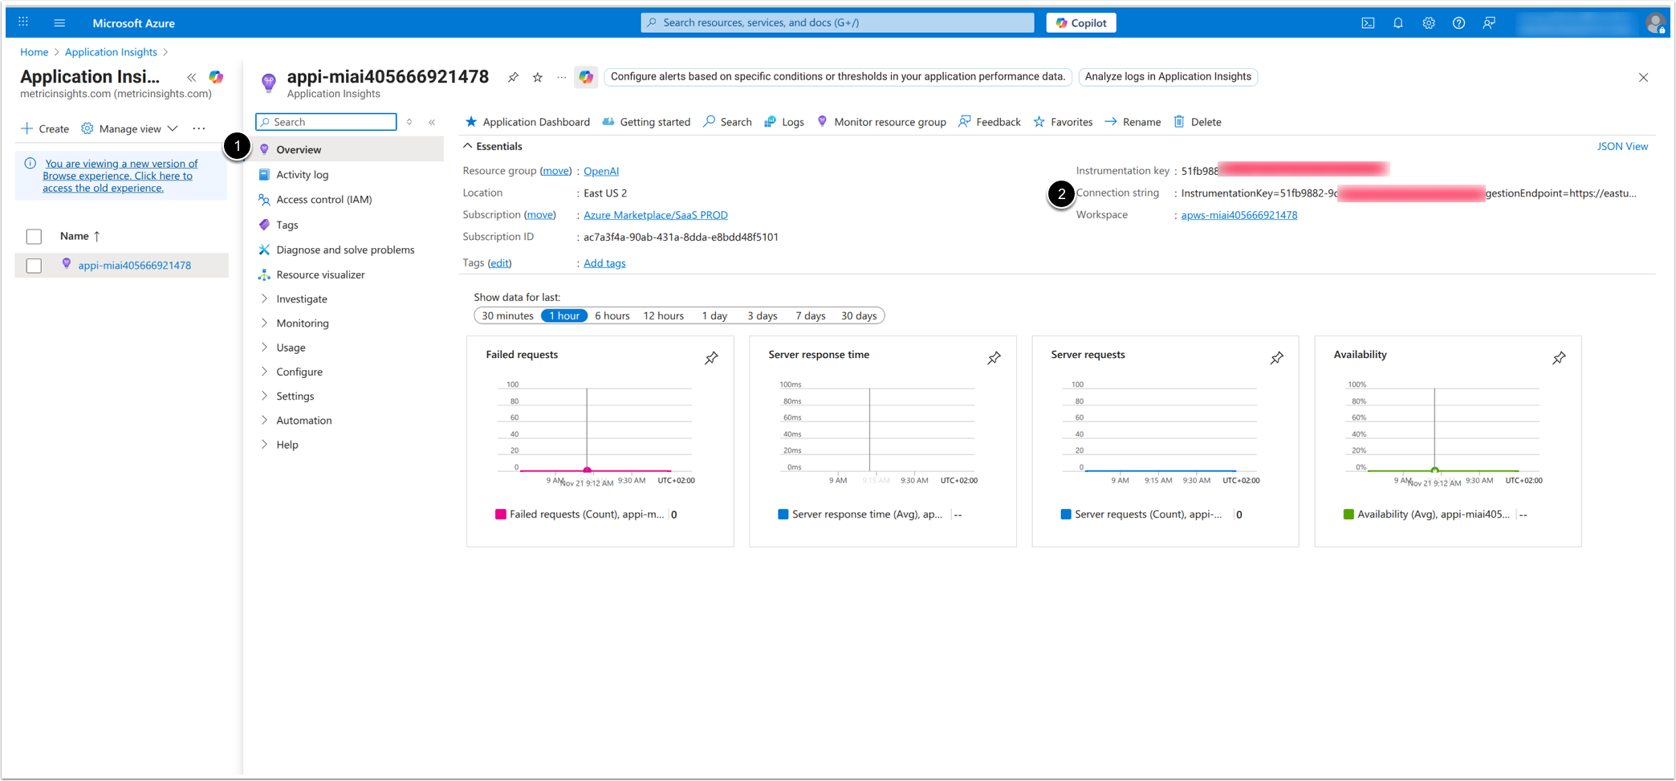This screenshot has height=781, width=1676.
Task: Click the global search resources field
Action: 837,23
